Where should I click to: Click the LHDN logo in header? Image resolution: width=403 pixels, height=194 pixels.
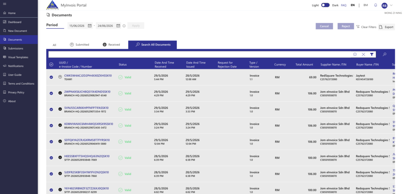point(52,5)
